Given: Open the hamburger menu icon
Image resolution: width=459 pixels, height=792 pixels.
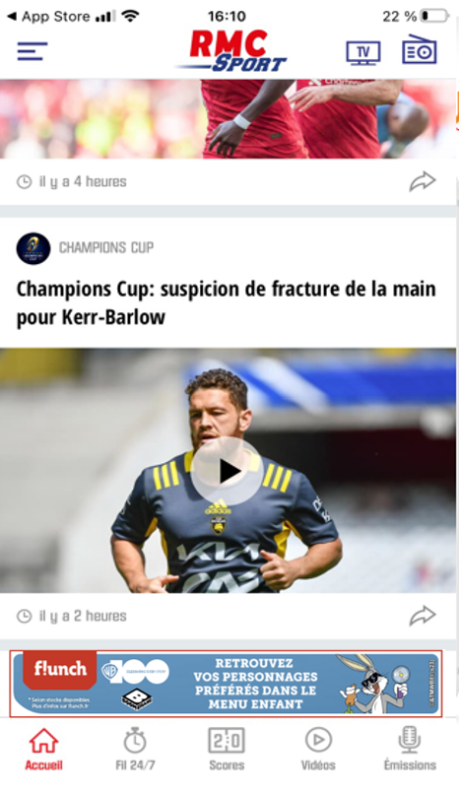Looking at the screenshot, I should tap(33, 51).
